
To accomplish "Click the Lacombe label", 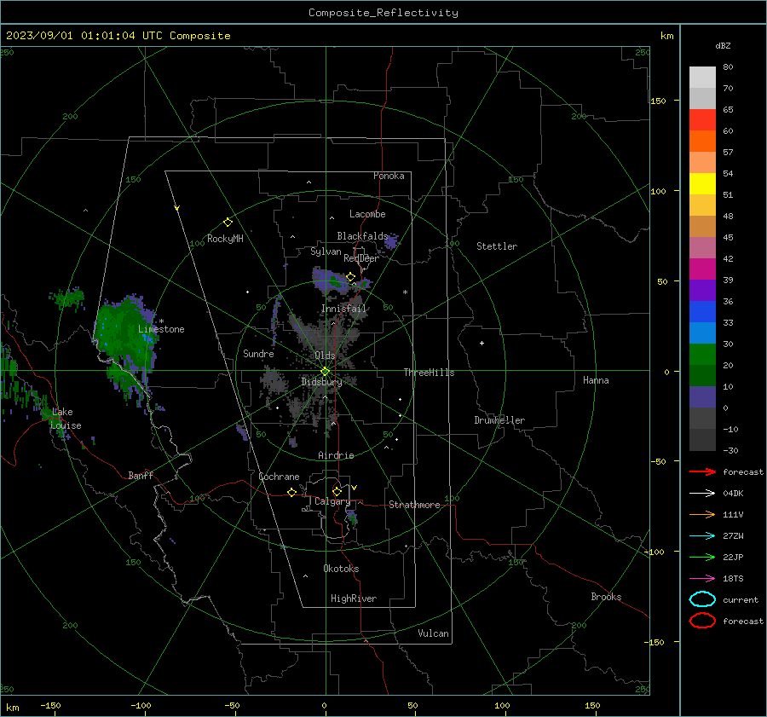I will 367,214.
